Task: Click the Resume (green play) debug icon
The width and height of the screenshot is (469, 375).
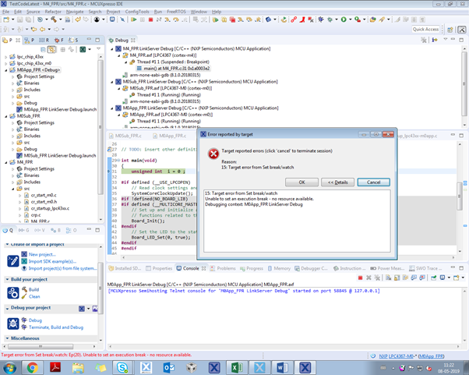Action: (134, 19)
